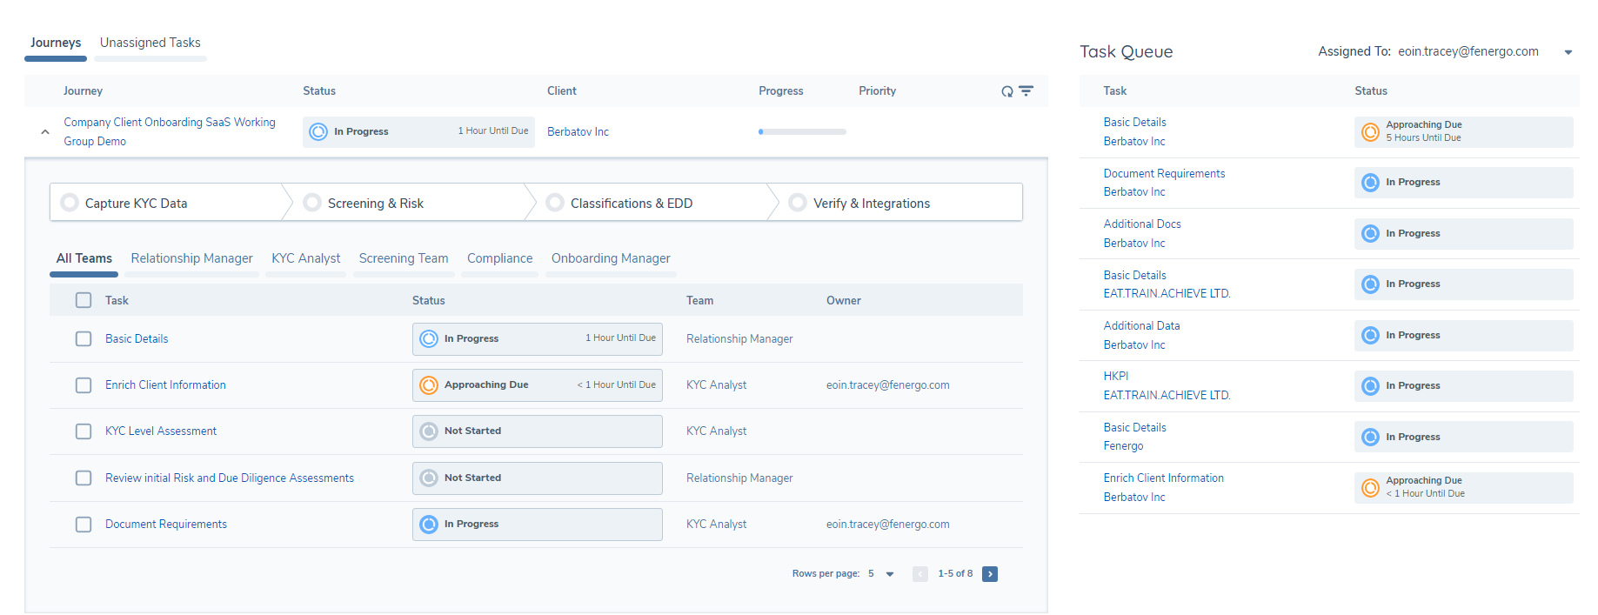Click the next page arrow icon
Screen dimensions: 1598x615
click(990, 574)
